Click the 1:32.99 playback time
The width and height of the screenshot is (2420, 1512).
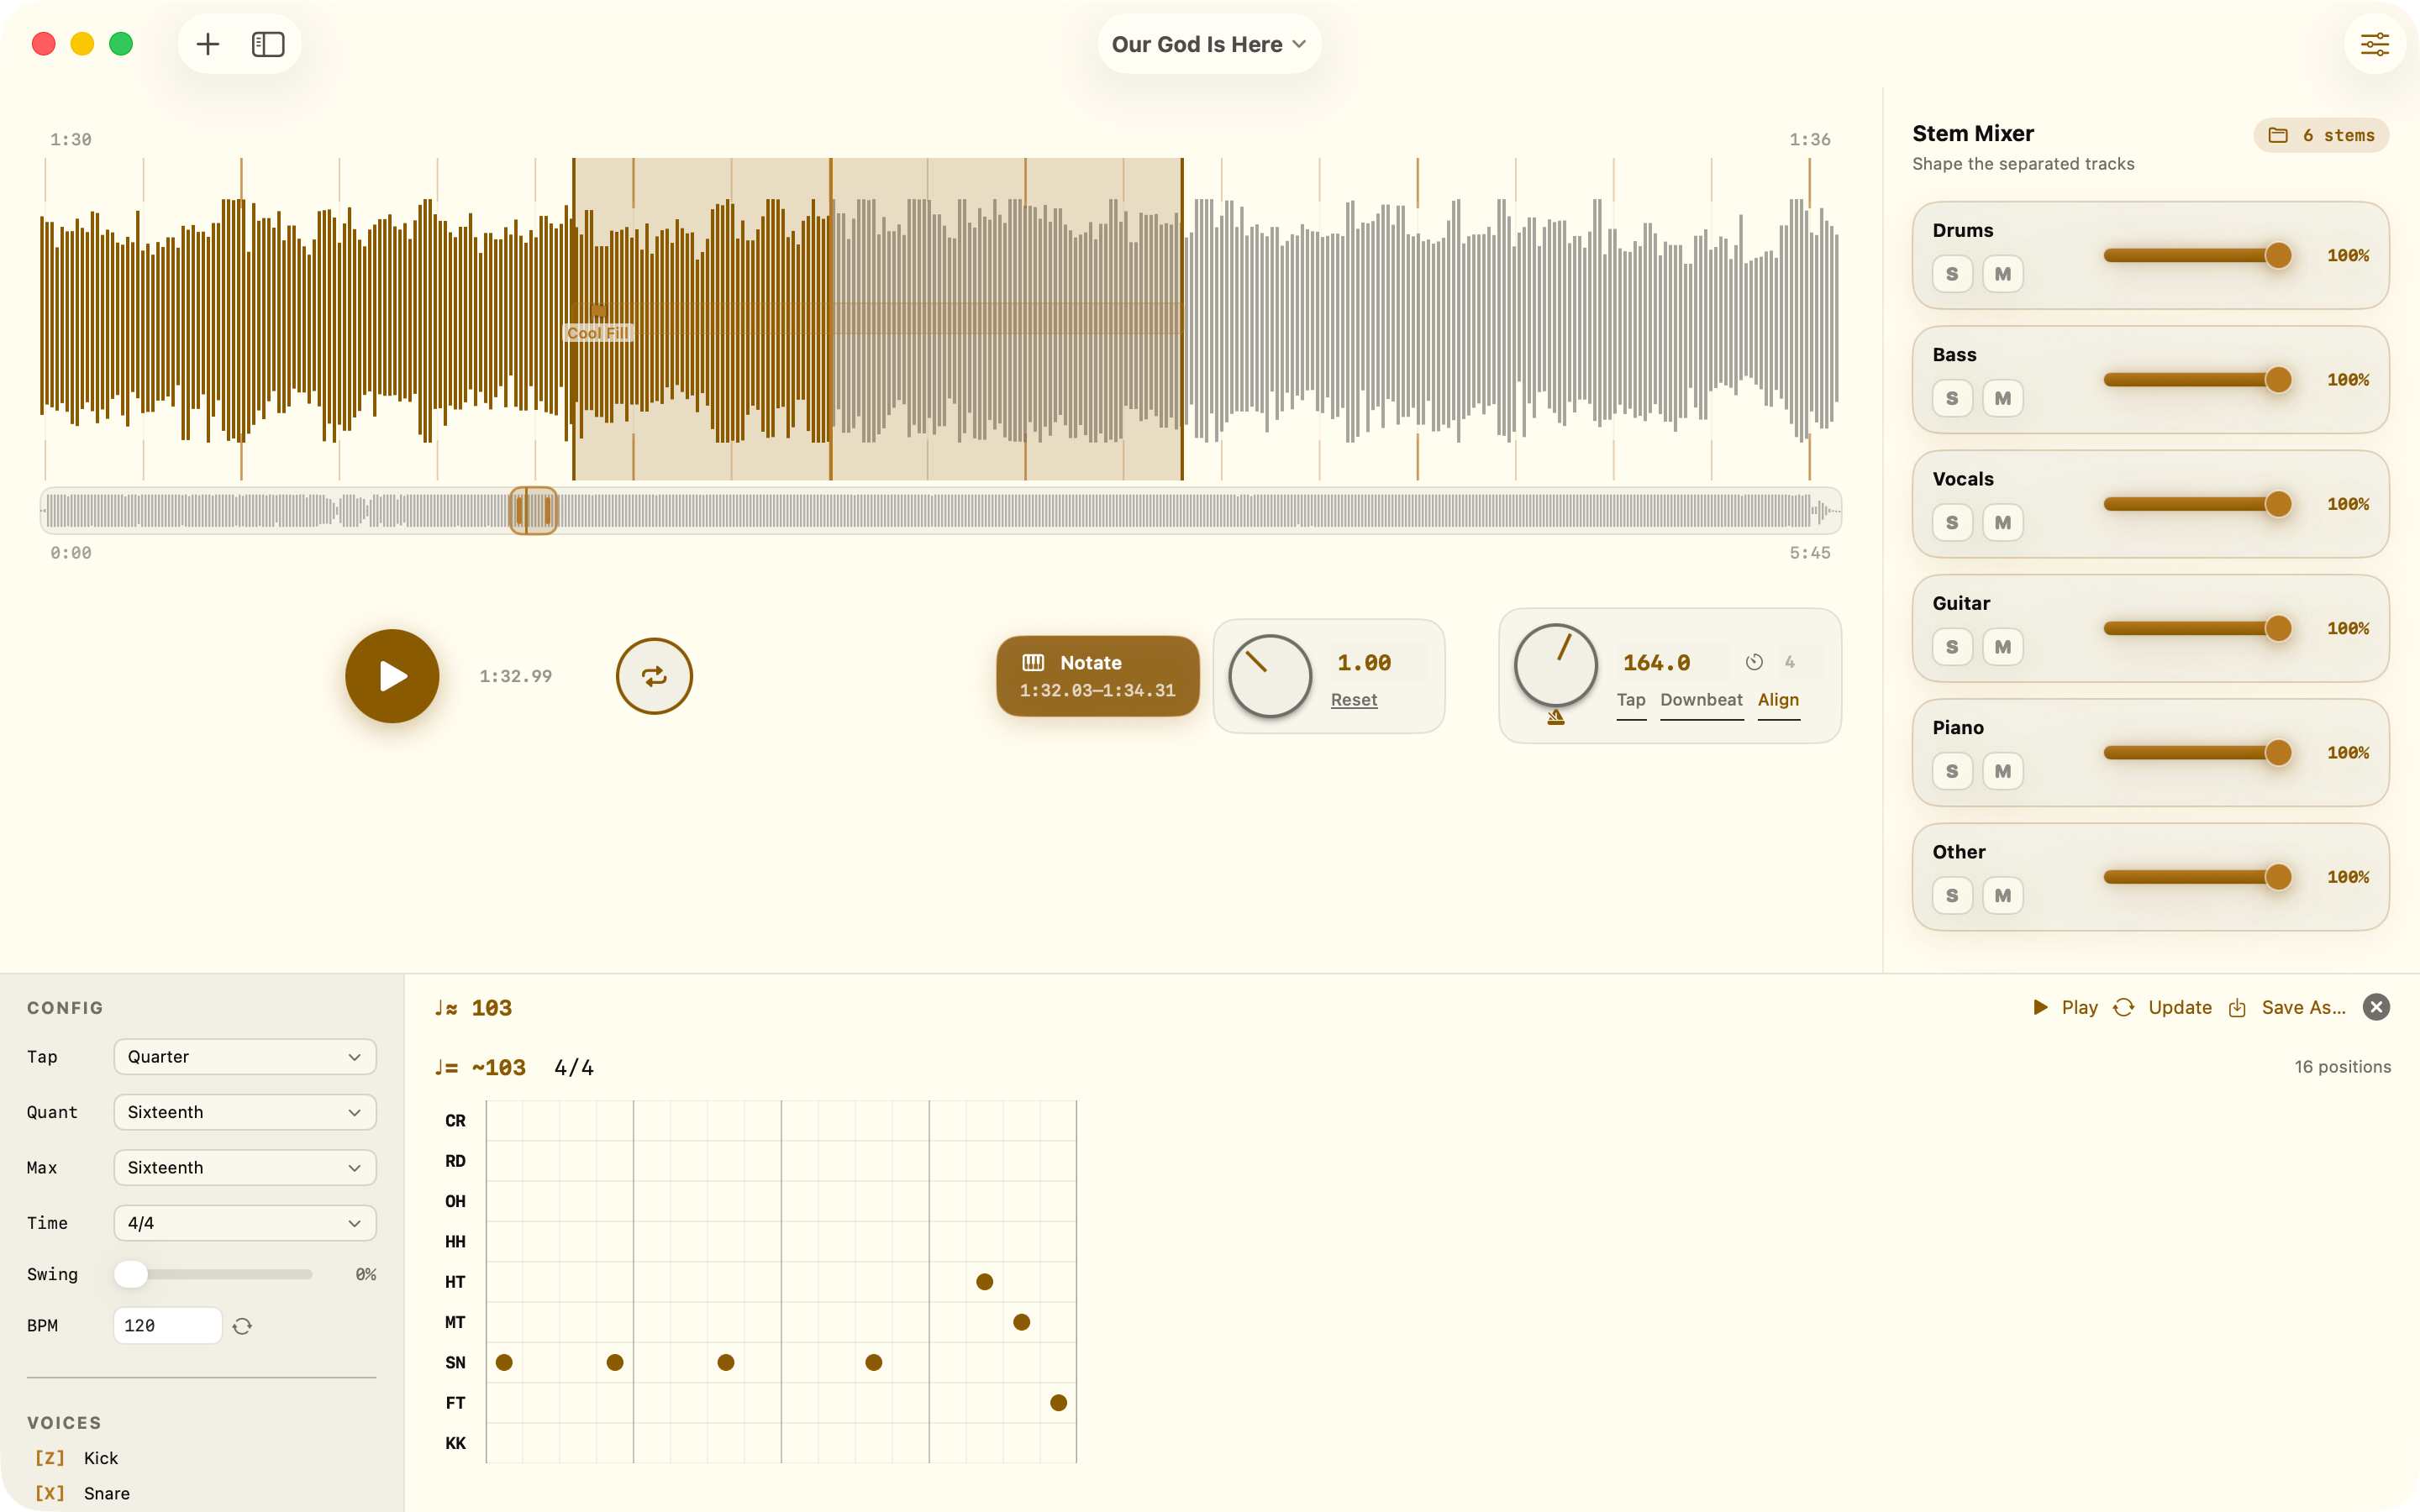click(x=515, y=676)
